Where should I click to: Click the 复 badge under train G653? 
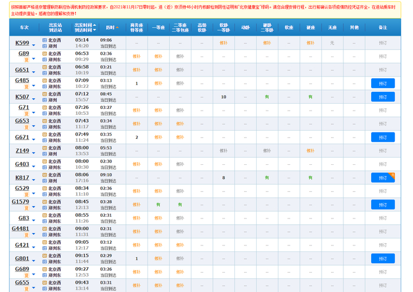point(27,127)
